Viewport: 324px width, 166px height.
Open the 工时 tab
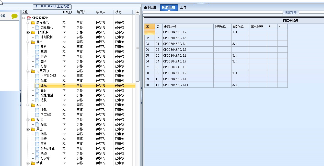(183, 7)
